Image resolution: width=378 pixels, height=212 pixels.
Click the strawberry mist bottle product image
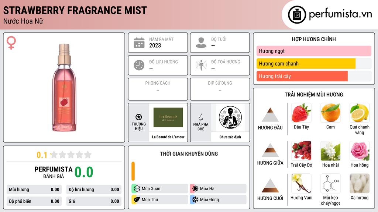click(64, 88)
